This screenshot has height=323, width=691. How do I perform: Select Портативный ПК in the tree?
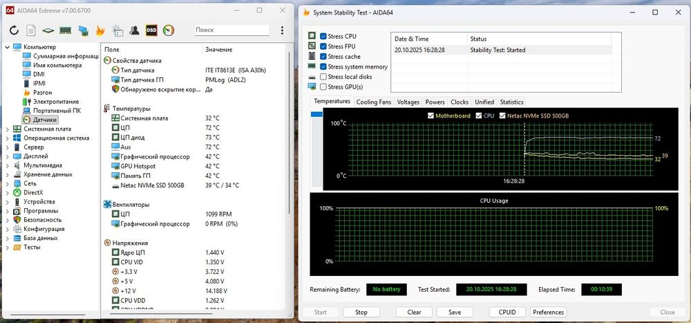point(57,110)
